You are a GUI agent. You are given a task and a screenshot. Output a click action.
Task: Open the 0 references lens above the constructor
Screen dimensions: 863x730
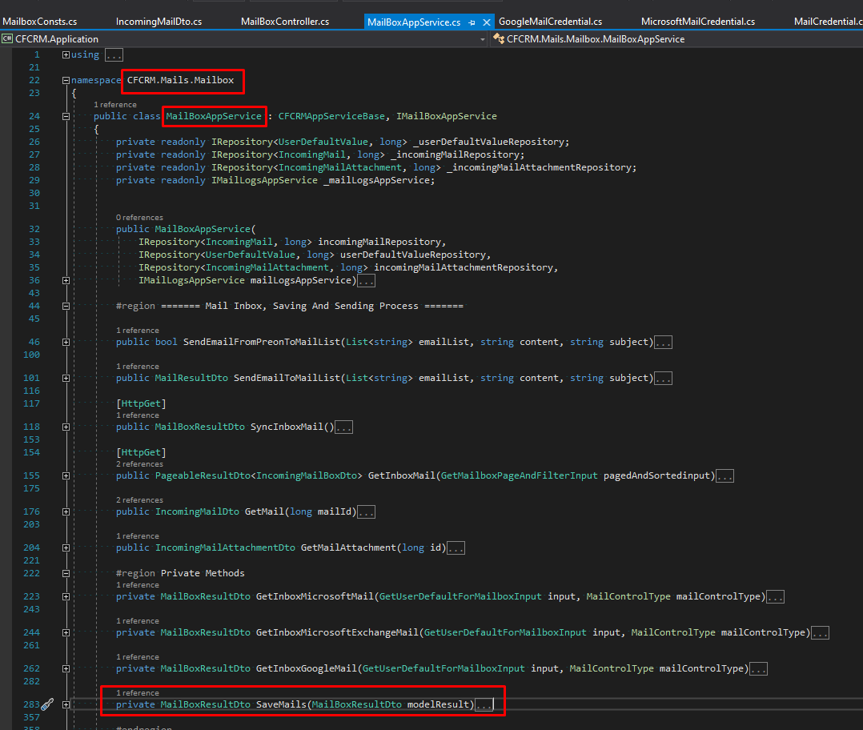coord(139,217)
